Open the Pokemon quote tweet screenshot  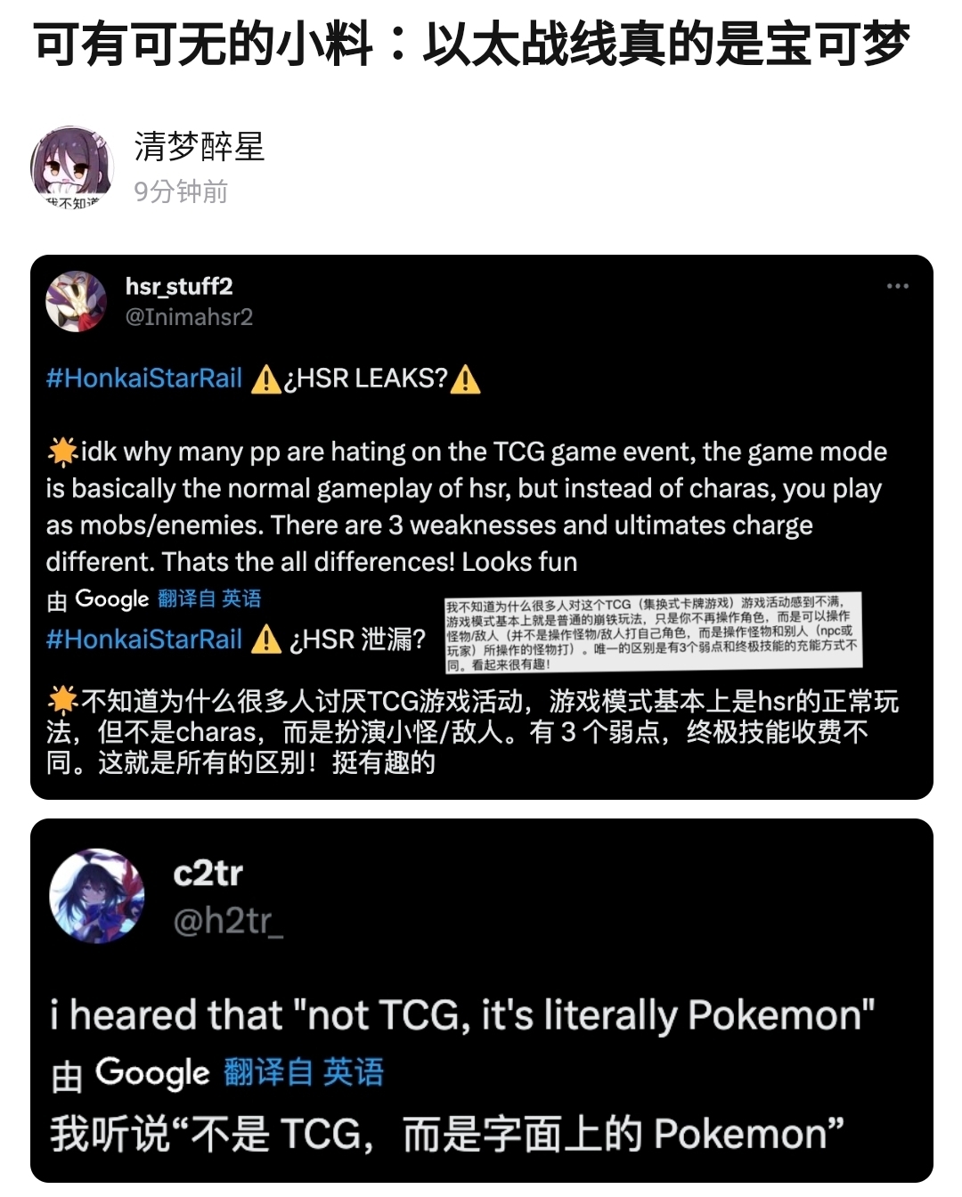[482, 1001]
